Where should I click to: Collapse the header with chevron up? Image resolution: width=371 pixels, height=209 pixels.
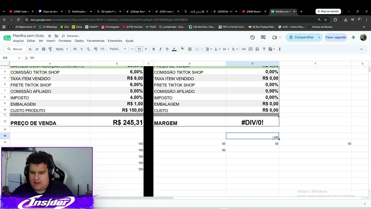click(x=361, y=49)
